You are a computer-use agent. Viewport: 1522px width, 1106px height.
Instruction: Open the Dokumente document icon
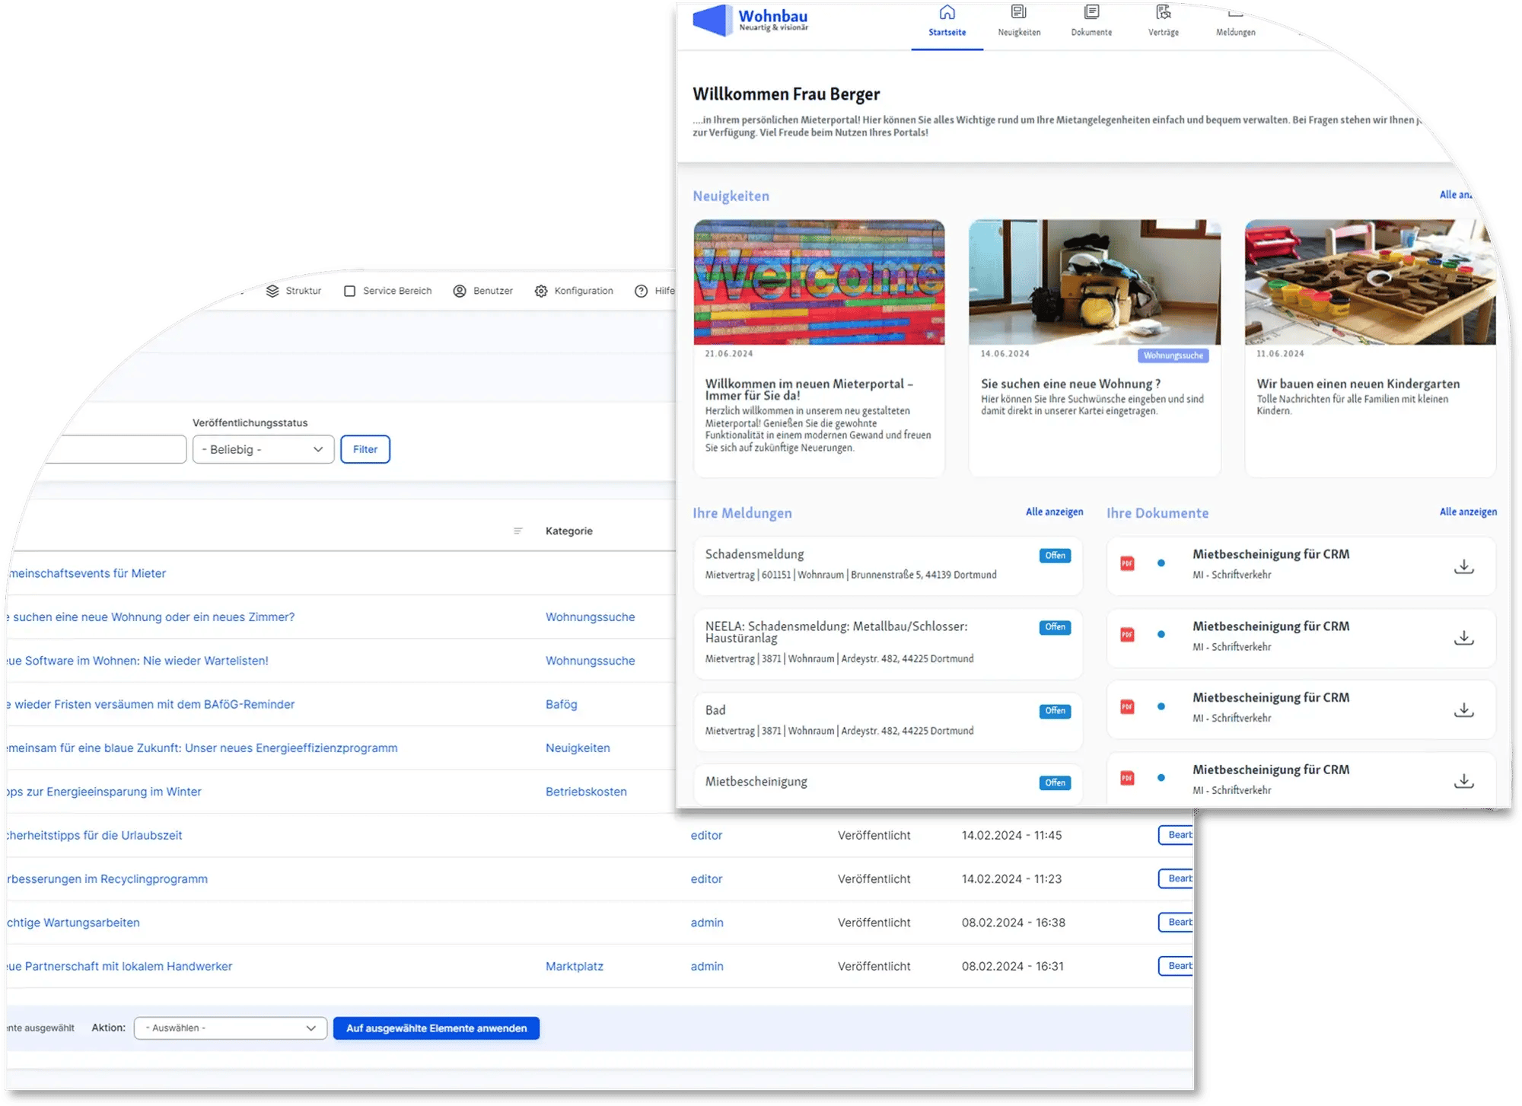click(1091, 12)
